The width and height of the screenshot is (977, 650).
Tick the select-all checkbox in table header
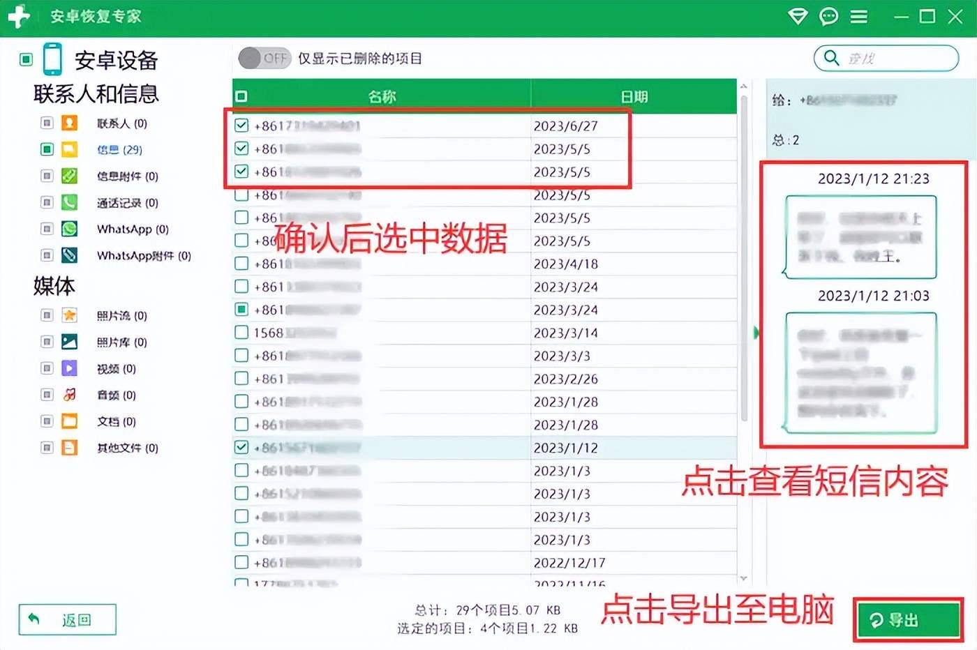pyautogui.click(x=241, y=97)
